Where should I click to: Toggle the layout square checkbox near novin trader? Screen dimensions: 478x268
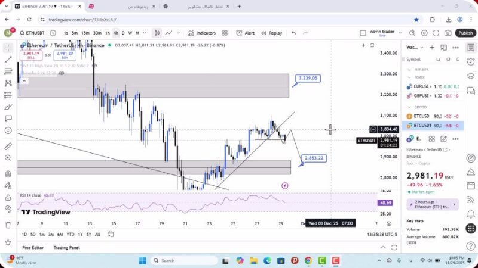coord(363,33)
